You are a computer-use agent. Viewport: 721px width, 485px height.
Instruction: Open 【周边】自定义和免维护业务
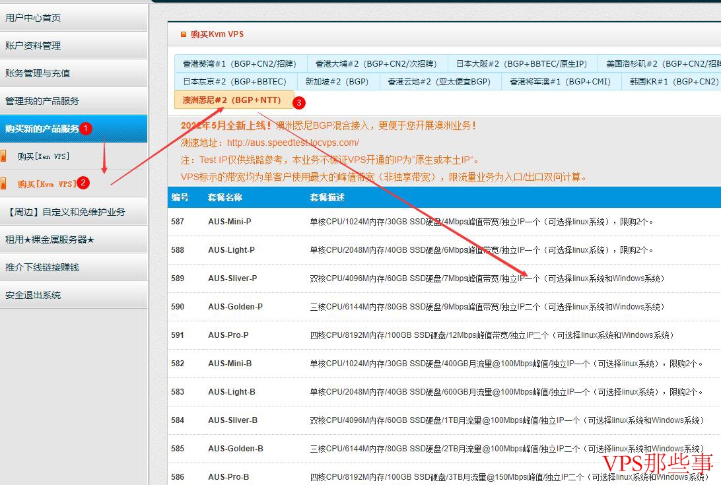click(73, 212)
